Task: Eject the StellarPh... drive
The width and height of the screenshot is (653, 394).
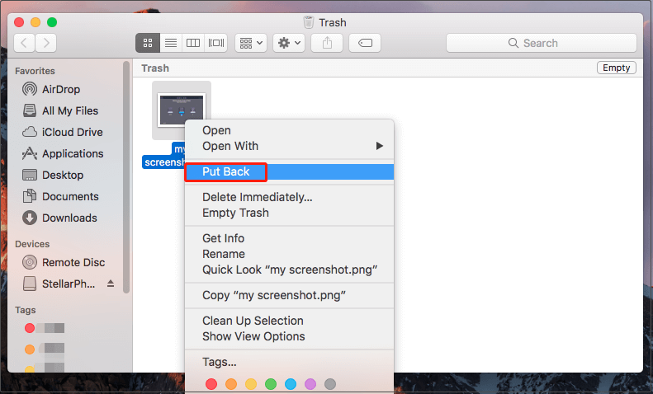Action: pyautogui.click(x=111, y=284)
